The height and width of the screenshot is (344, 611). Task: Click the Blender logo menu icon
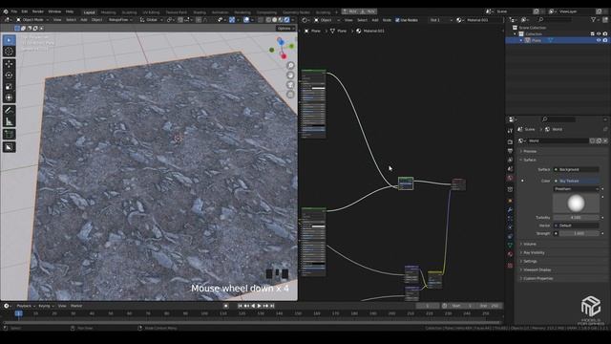[6, 11]
